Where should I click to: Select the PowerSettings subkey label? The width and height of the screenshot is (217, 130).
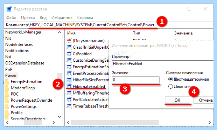click(x=23, y=107)
